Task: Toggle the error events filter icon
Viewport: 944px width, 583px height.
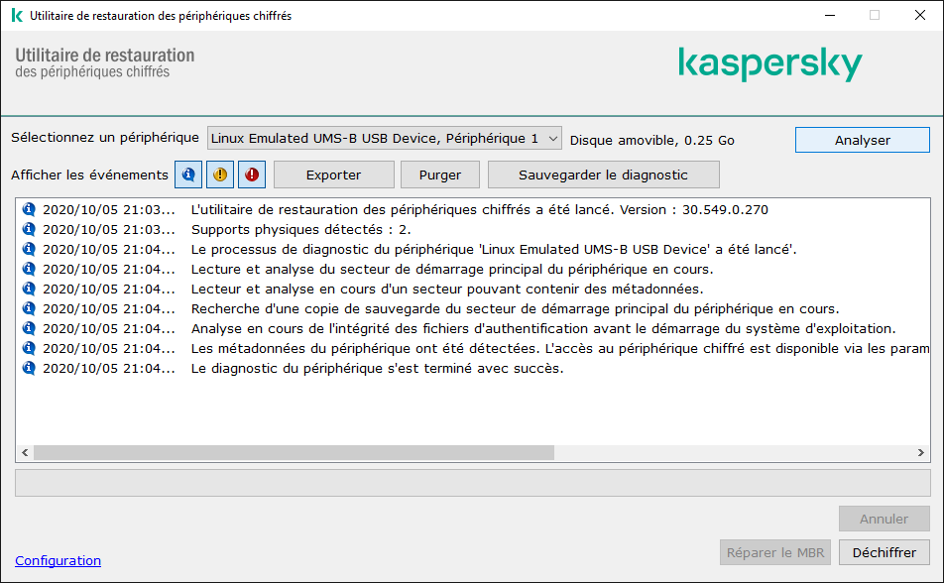Action: [x=252, y=175]
